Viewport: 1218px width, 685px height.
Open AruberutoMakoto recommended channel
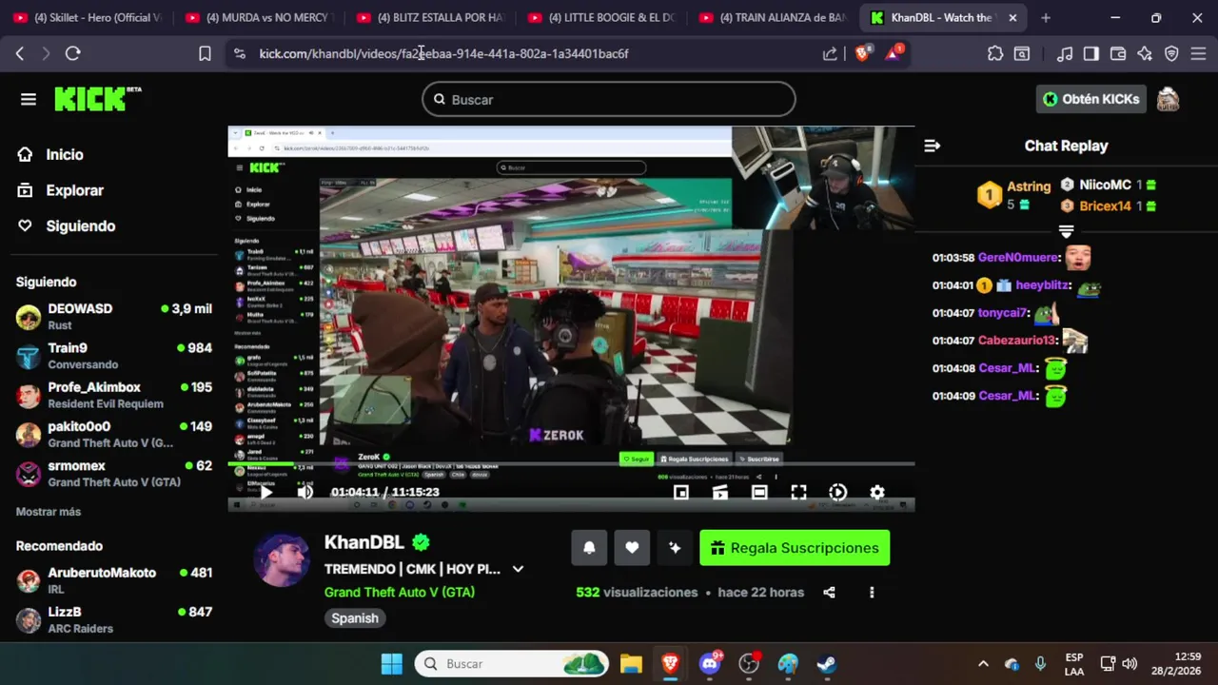click(x=114, y=580)
